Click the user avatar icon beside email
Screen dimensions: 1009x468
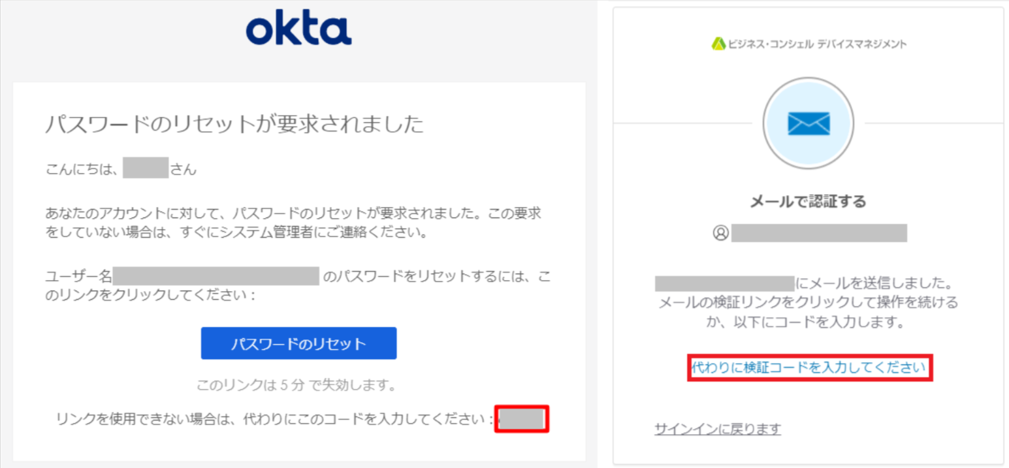(720, 233)
